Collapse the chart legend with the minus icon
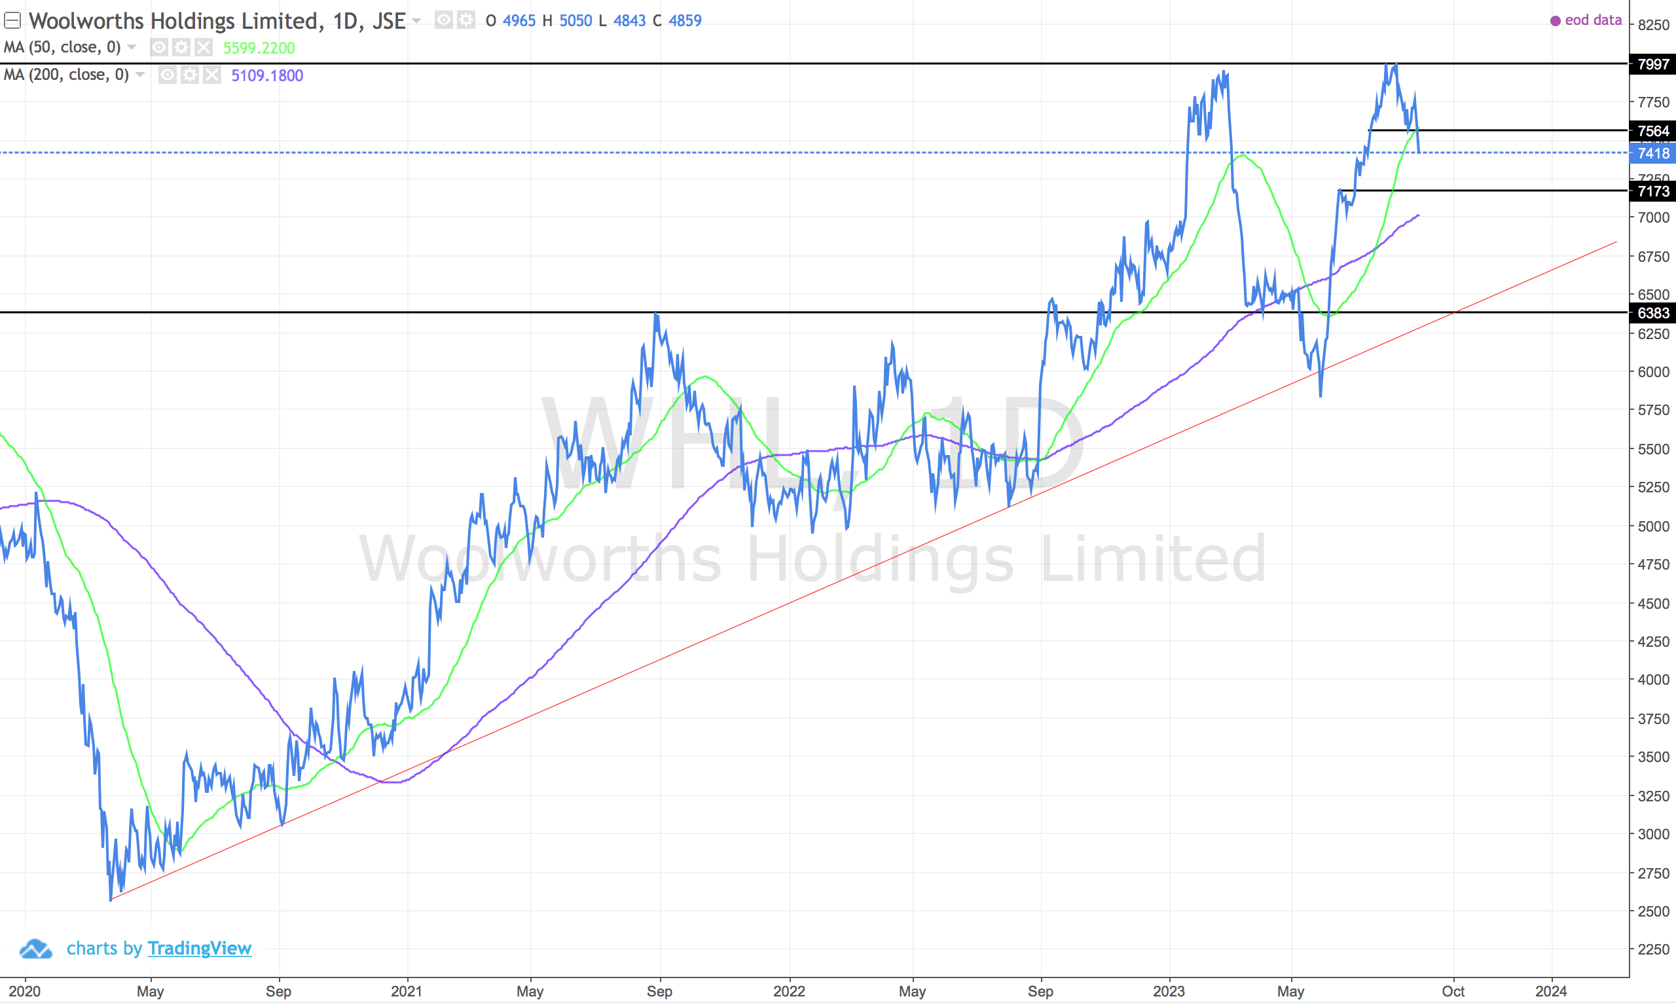 point(12,21)
